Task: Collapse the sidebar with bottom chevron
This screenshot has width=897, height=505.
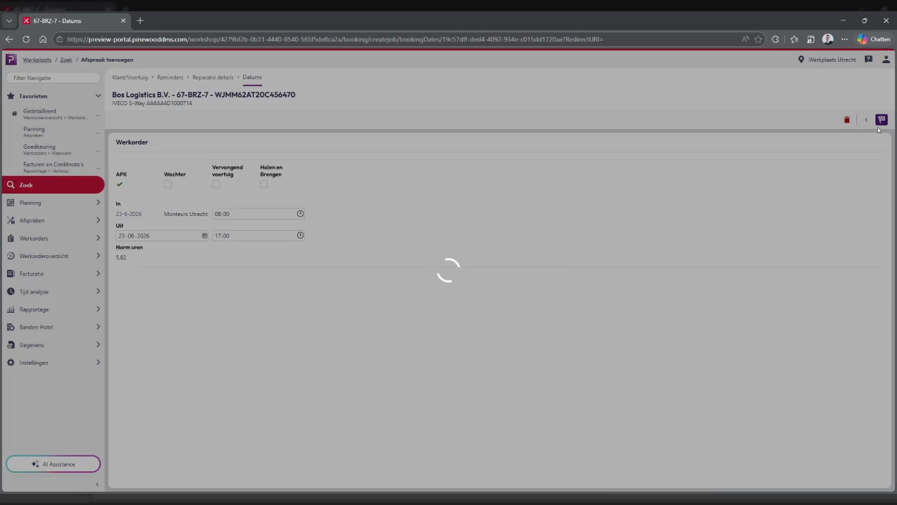Action: (x=97, y=485)
